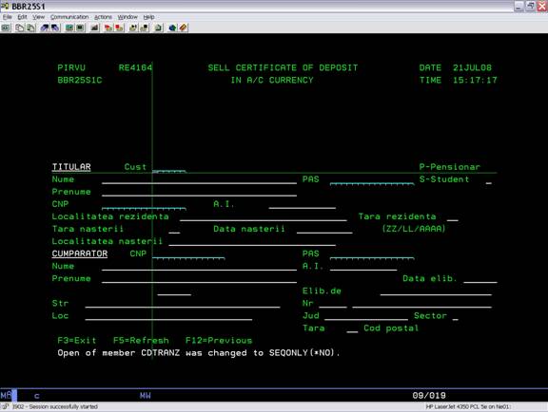This screenshot has height=412, width=548.
Task: Click the Receive File from Host icon
Action: (55, 28)
